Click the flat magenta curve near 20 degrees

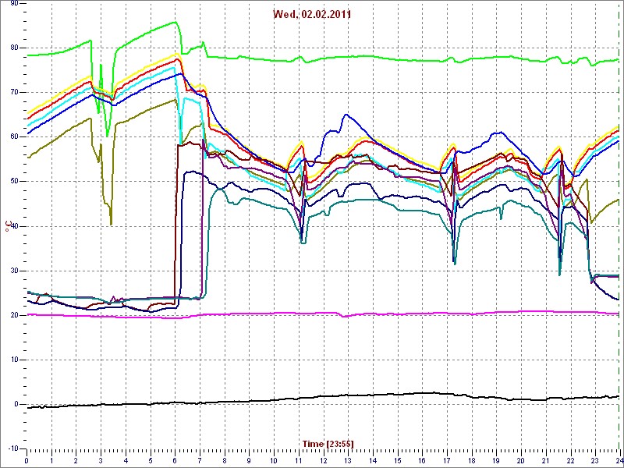point(234,314)
